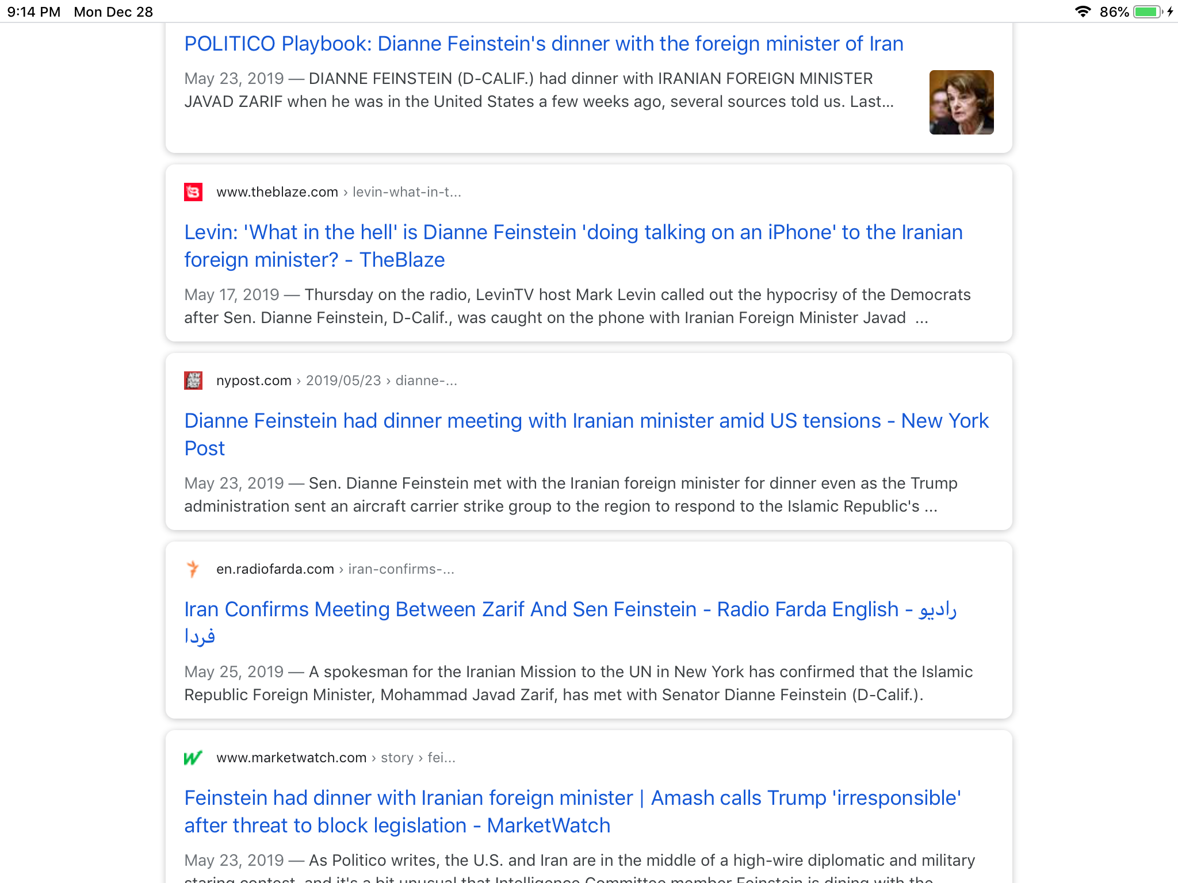Select the May 17, 2019 Mark Levin snippet
1178x883 pixels.
(x=577, y=306)
